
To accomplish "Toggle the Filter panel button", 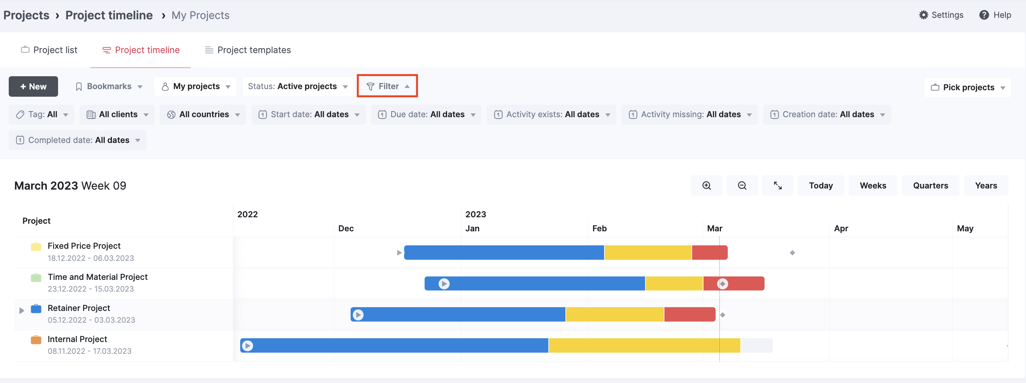I will pyautogui.click(x=387, y=86).
